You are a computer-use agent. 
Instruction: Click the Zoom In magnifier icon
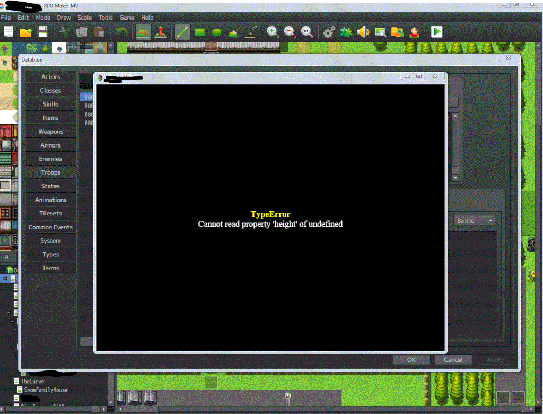pos(273,32)
